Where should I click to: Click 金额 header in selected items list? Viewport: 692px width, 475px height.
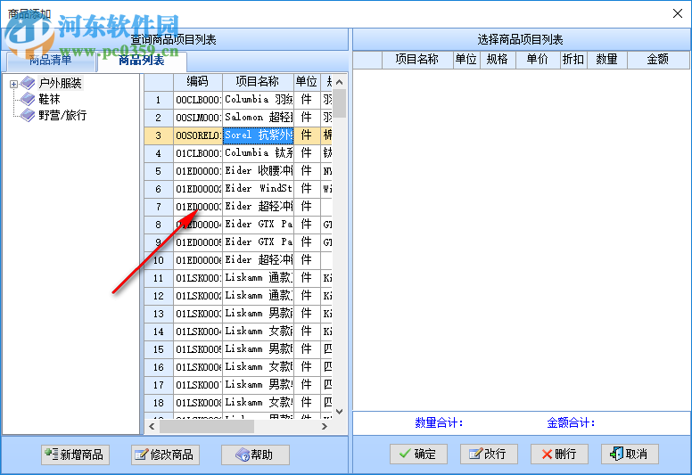point(658,60)
